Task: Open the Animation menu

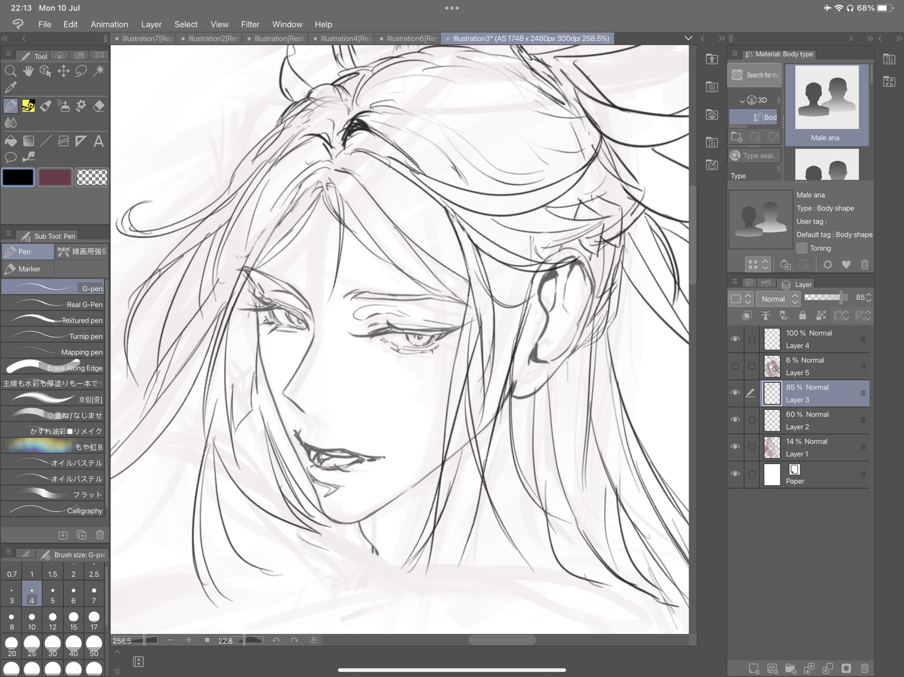Action: (x=109, y=24)
